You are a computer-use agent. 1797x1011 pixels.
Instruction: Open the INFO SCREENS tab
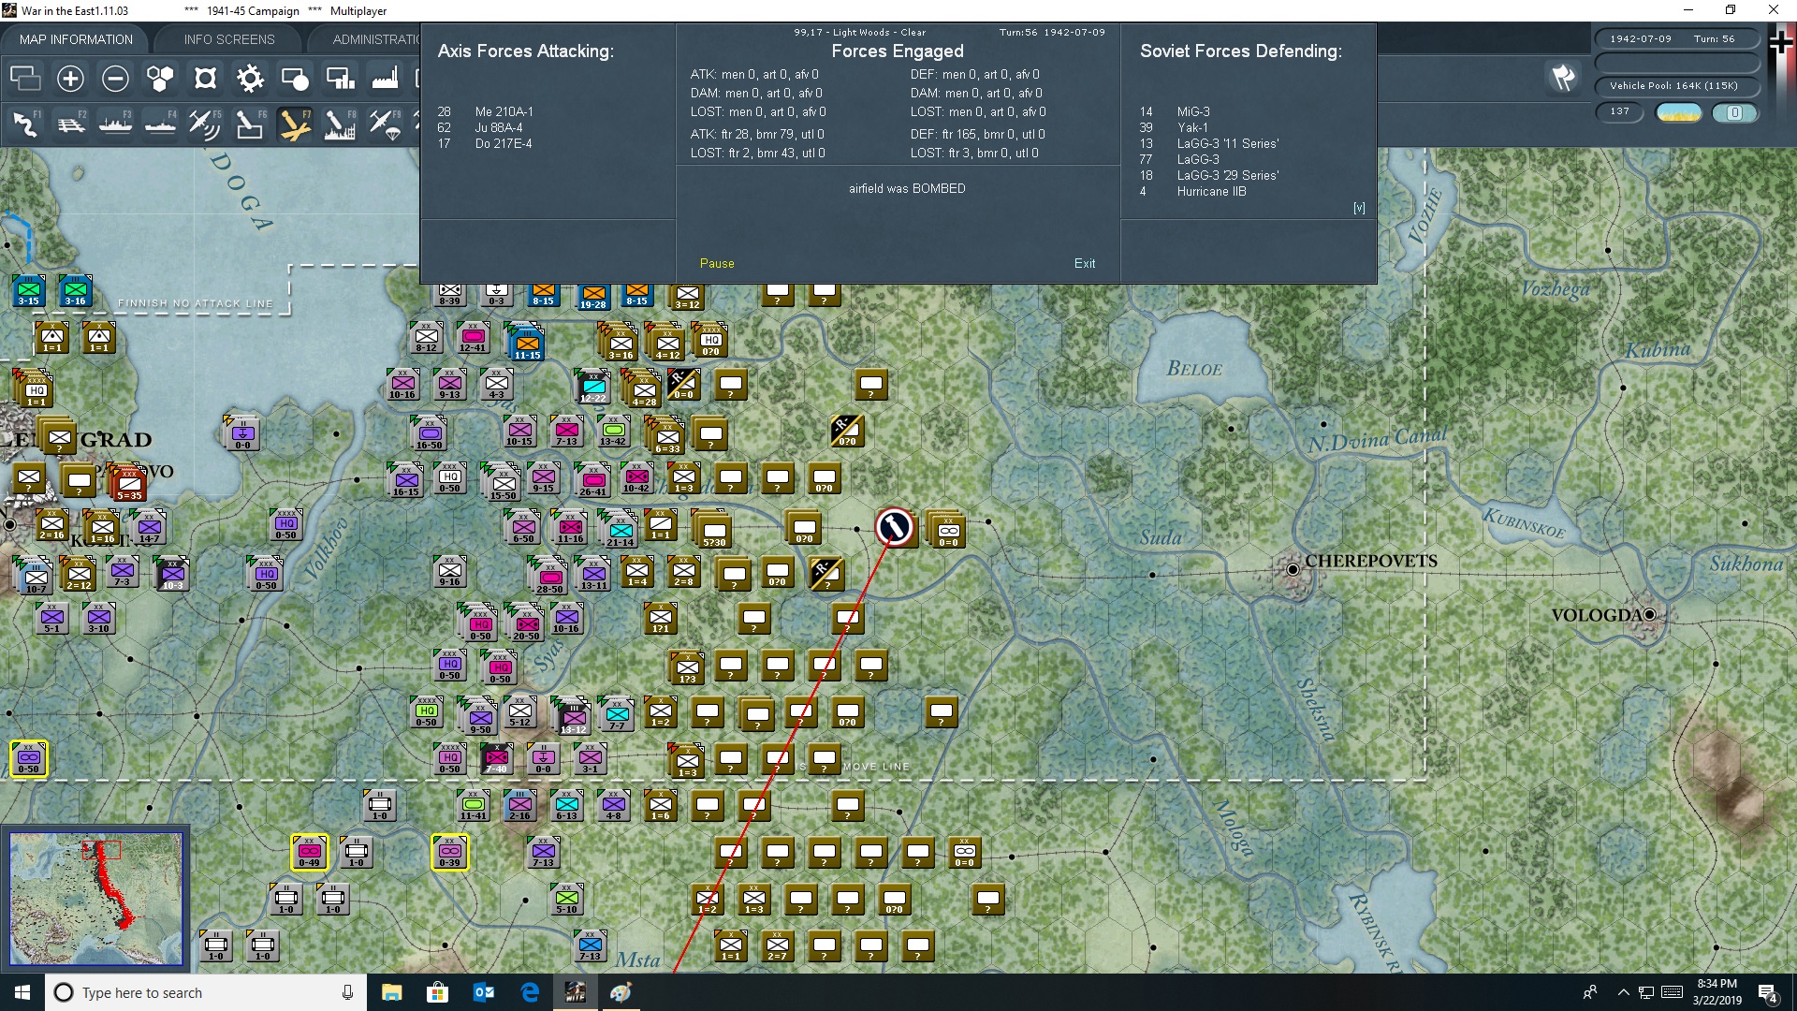coord(229,39)
